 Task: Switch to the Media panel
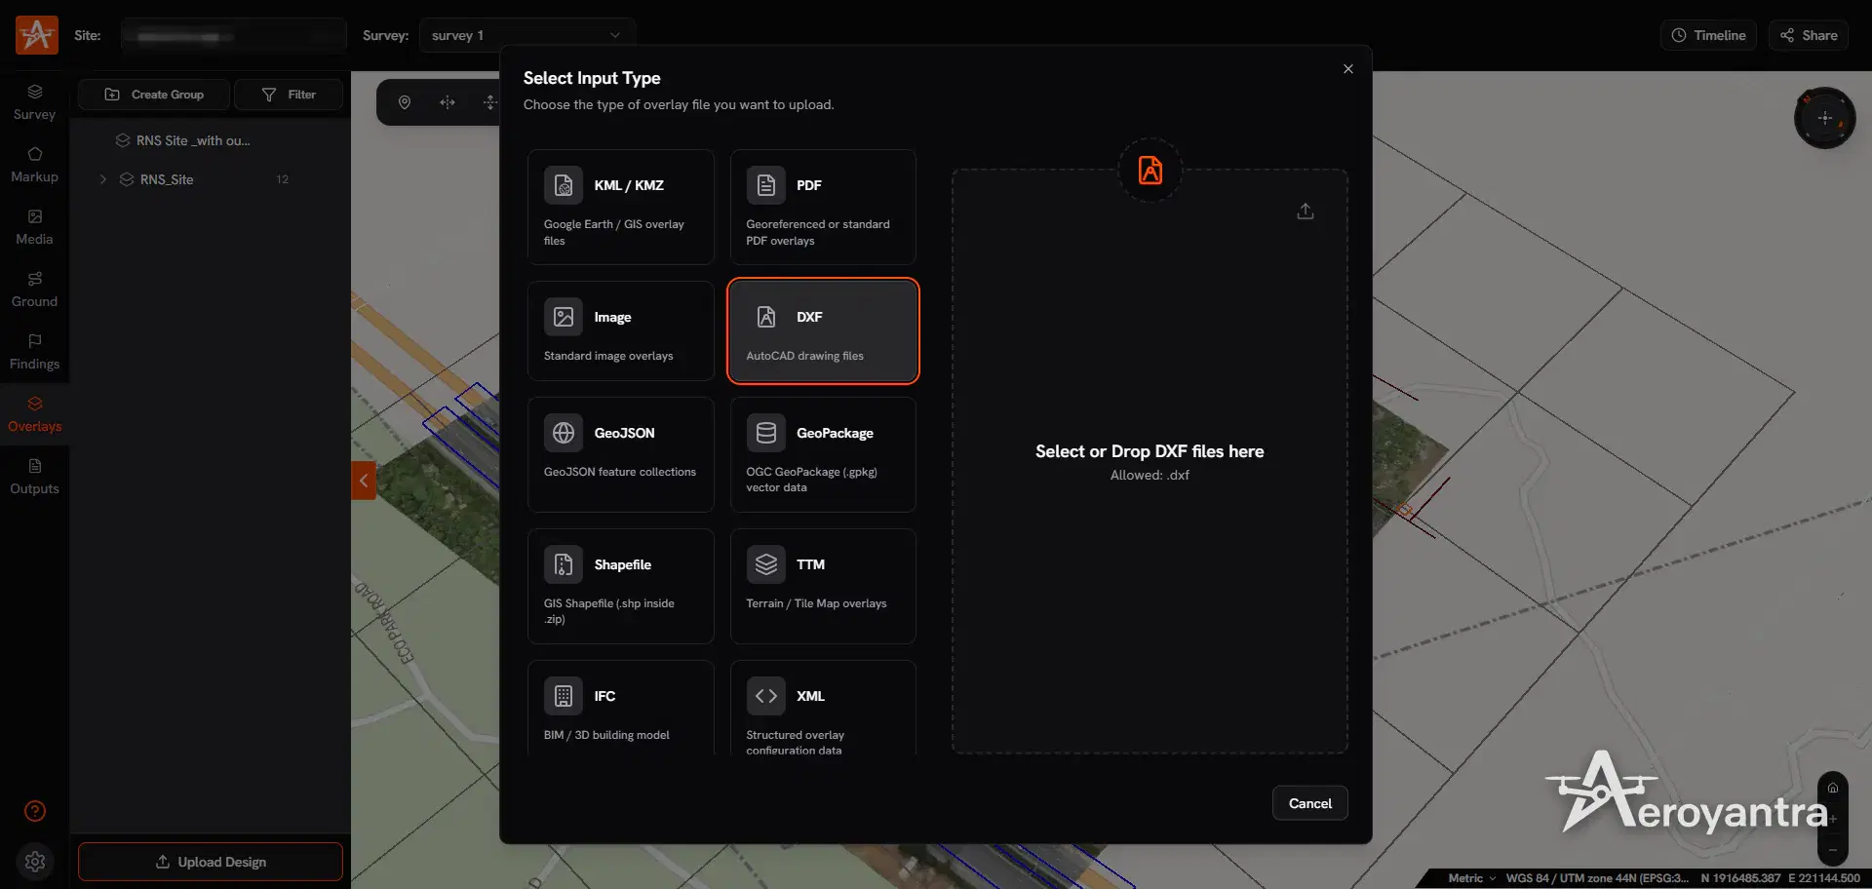pyautogui.click(x=34, y=227)
